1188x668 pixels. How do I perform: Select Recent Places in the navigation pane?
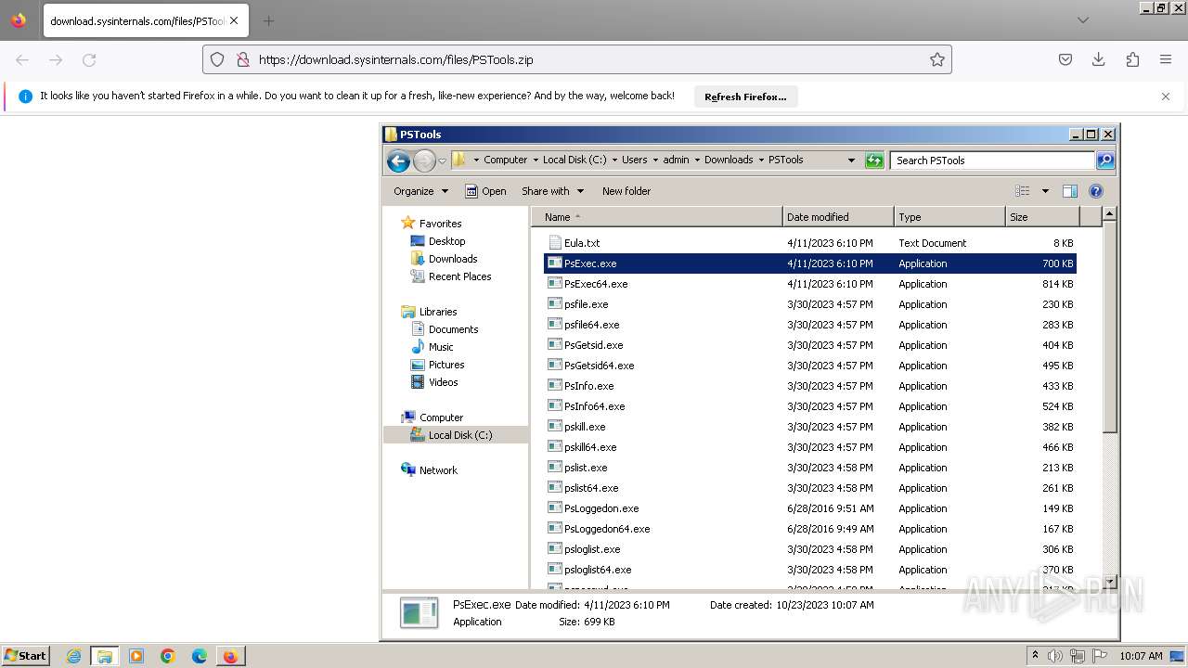[459, 276]
